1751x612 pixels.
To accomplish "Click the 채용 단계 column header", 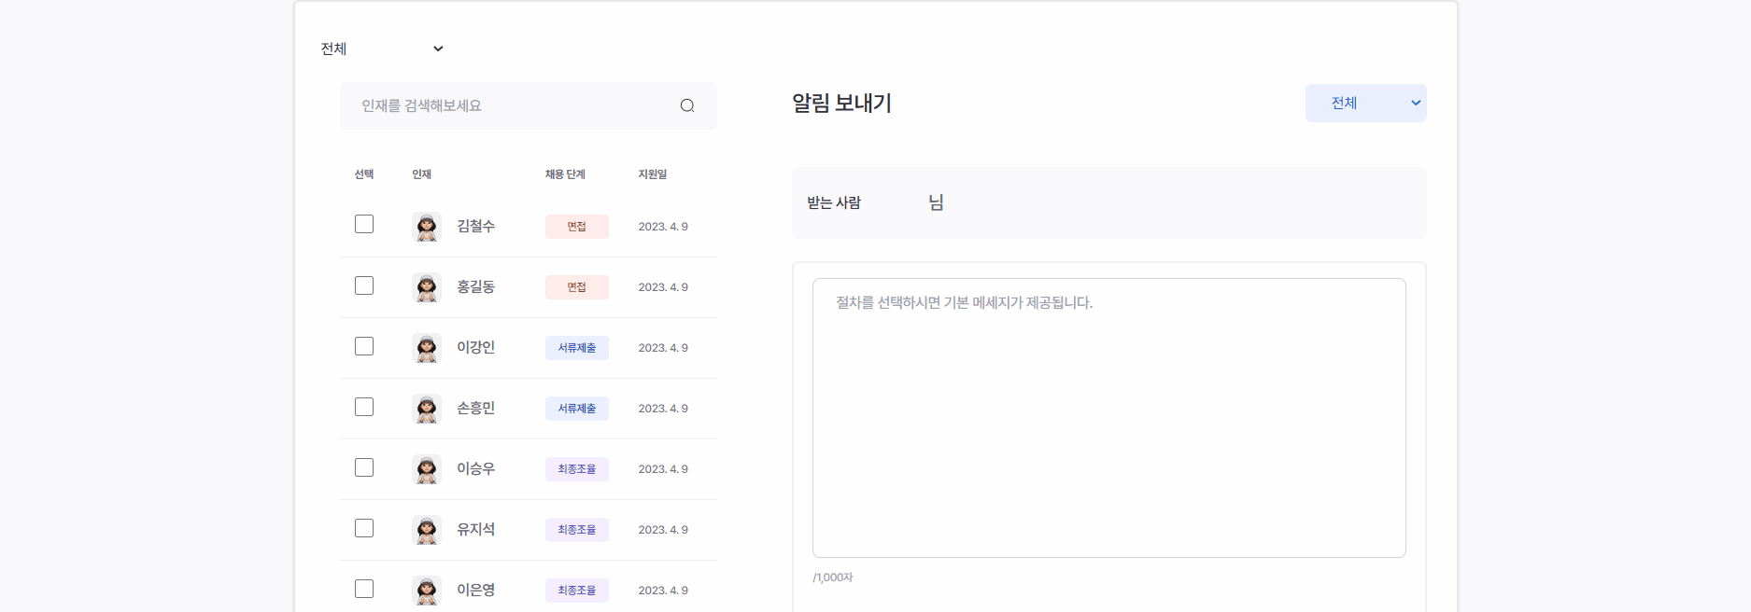I will point(565,174).
